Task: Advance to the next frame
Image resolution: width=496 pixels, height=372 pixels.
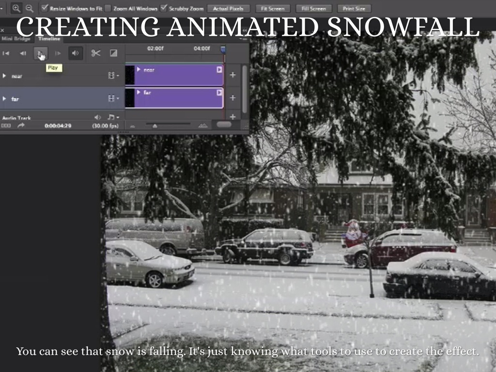Action: [x=58, y=53]
